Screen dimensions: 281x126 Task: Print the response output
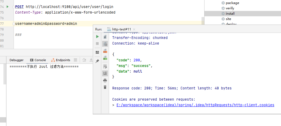[x=105, y=80]
